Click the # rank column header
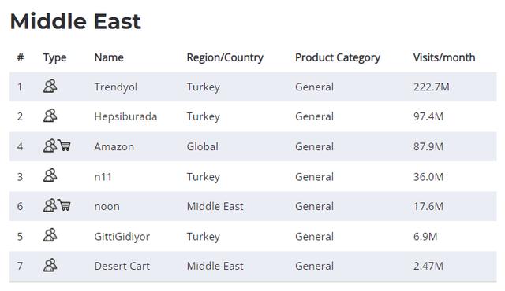This screenshot has height=291, width=505. (x=21, y=57)
